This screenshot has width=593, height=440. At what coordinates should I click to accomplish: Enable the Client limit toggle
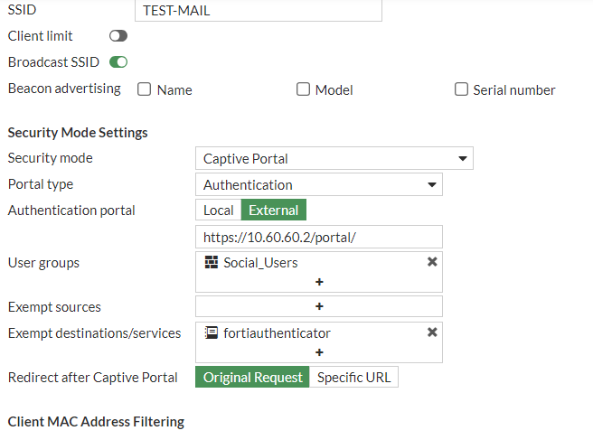(x=118, y=36)
